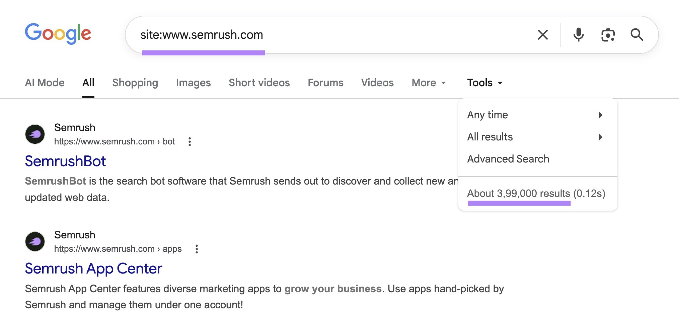Open the SemrushBot search result
The height and width of the screenshot is (333, 679).
point(66,161)
